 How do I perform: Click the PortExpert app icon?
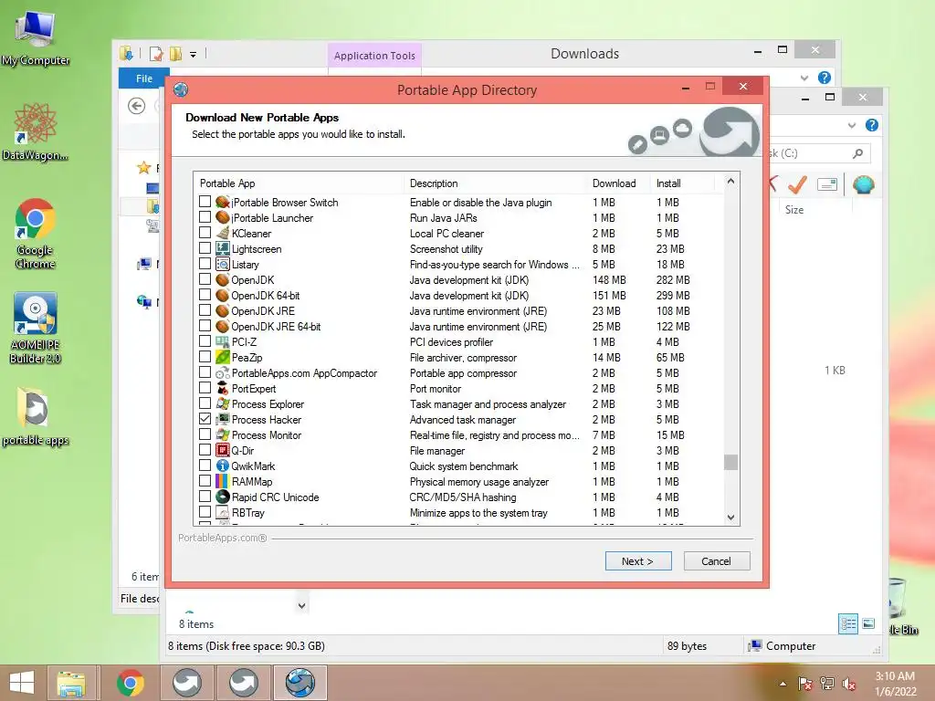coord(223,388)
